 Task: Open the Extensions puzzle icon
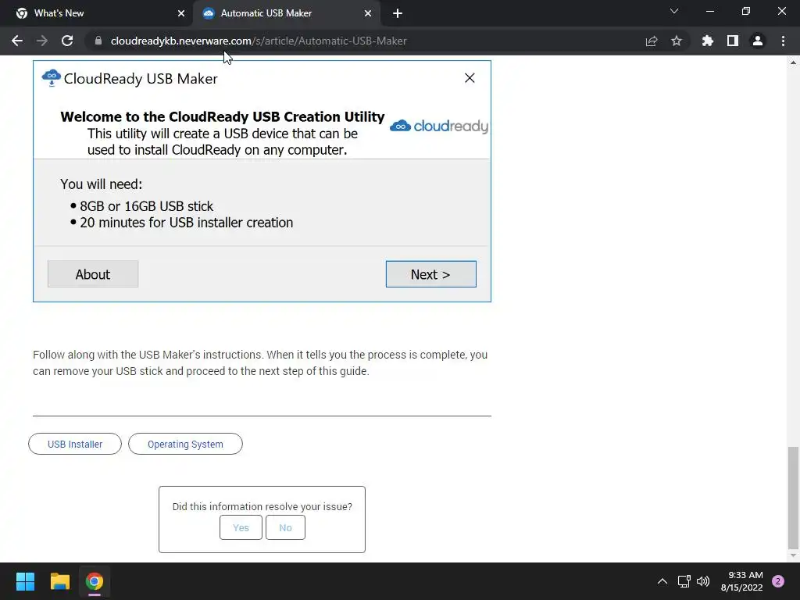[708, 41]
